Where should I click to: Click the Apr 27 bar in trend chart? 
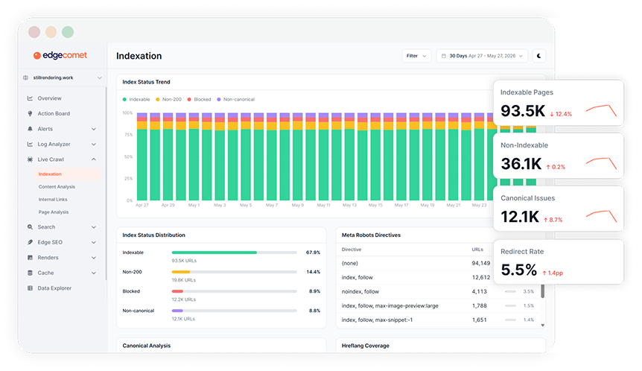[142, 157]
